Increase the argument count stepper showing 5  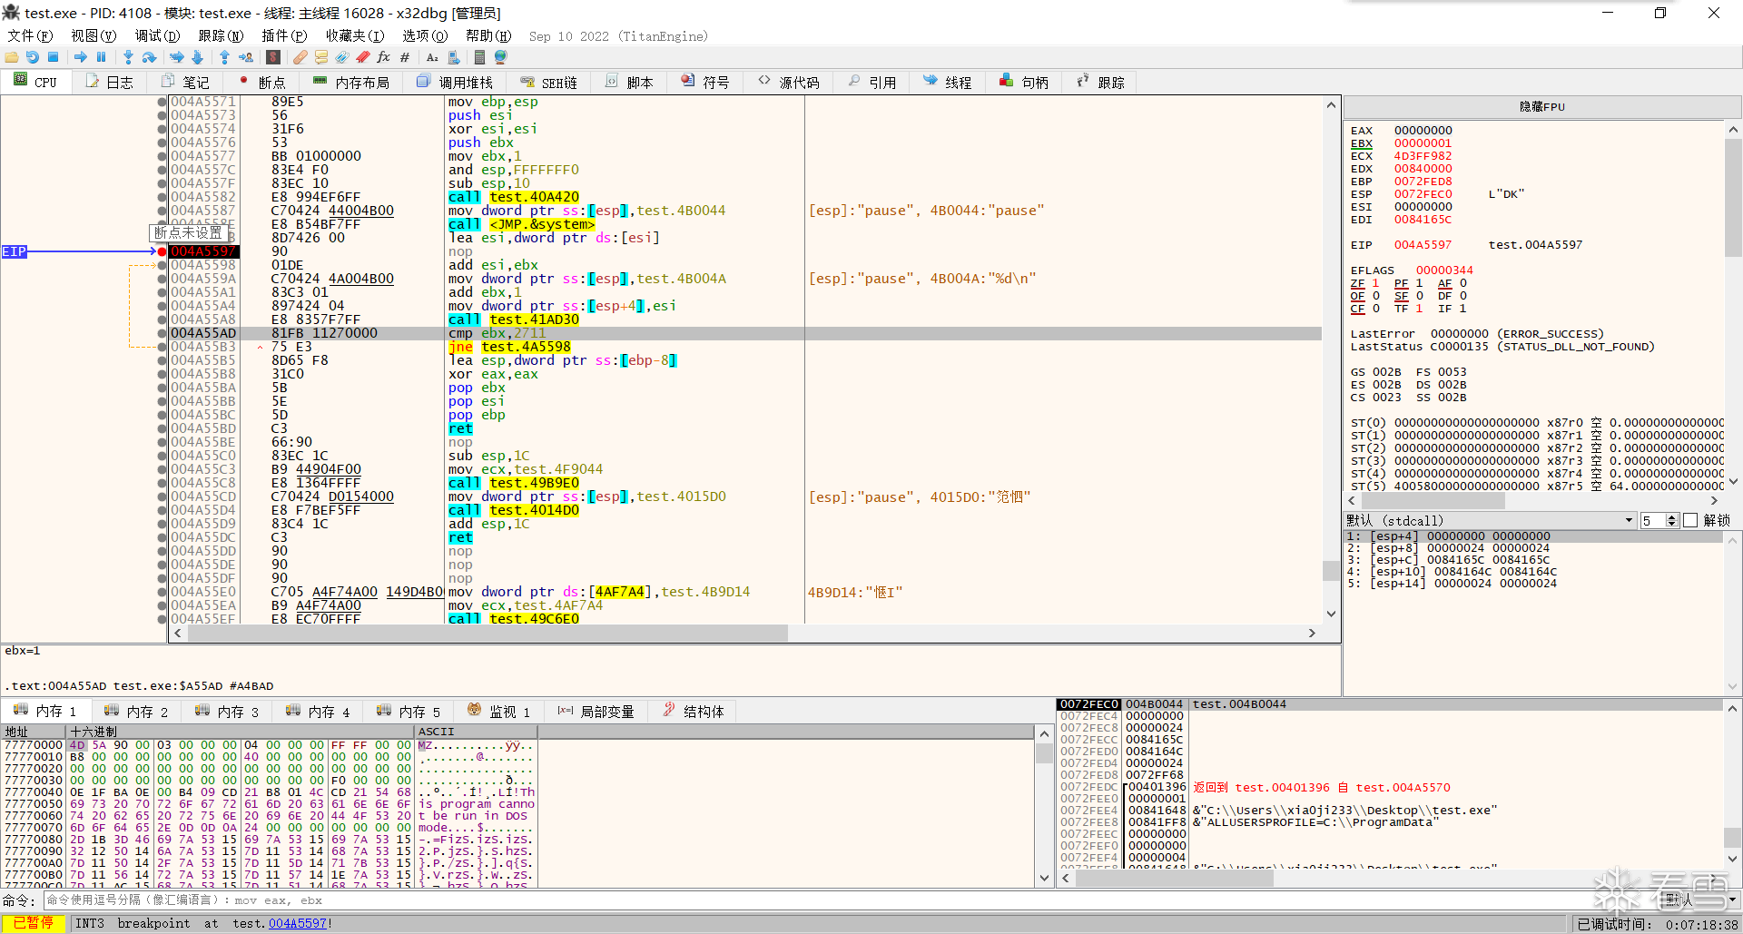(1672, 516)
